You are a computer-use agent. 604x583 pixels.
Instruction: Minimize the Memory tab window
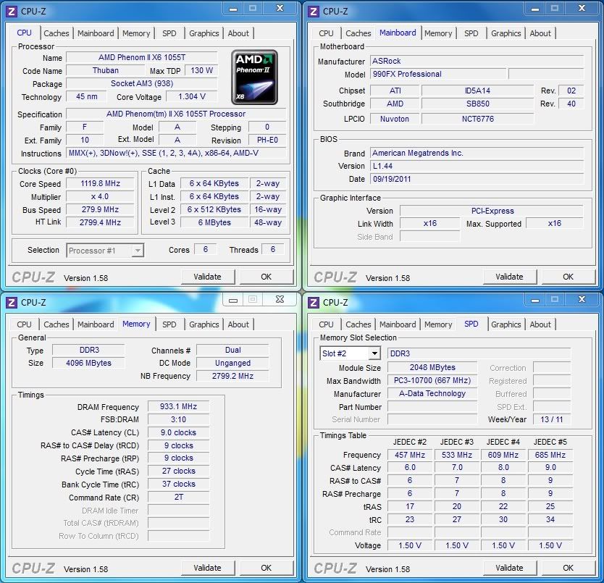233,300
